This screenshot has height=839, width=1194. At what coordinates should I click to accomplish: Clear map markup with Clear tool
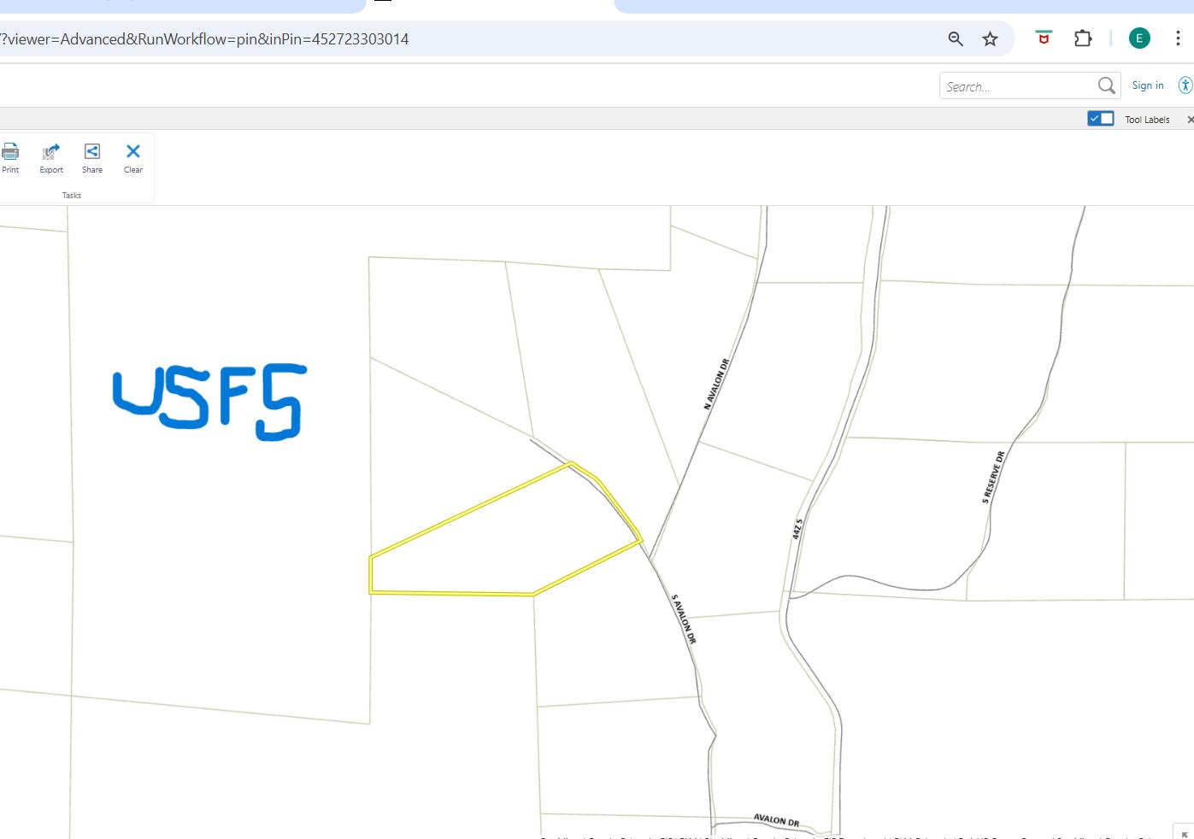[x=133, y=152]
